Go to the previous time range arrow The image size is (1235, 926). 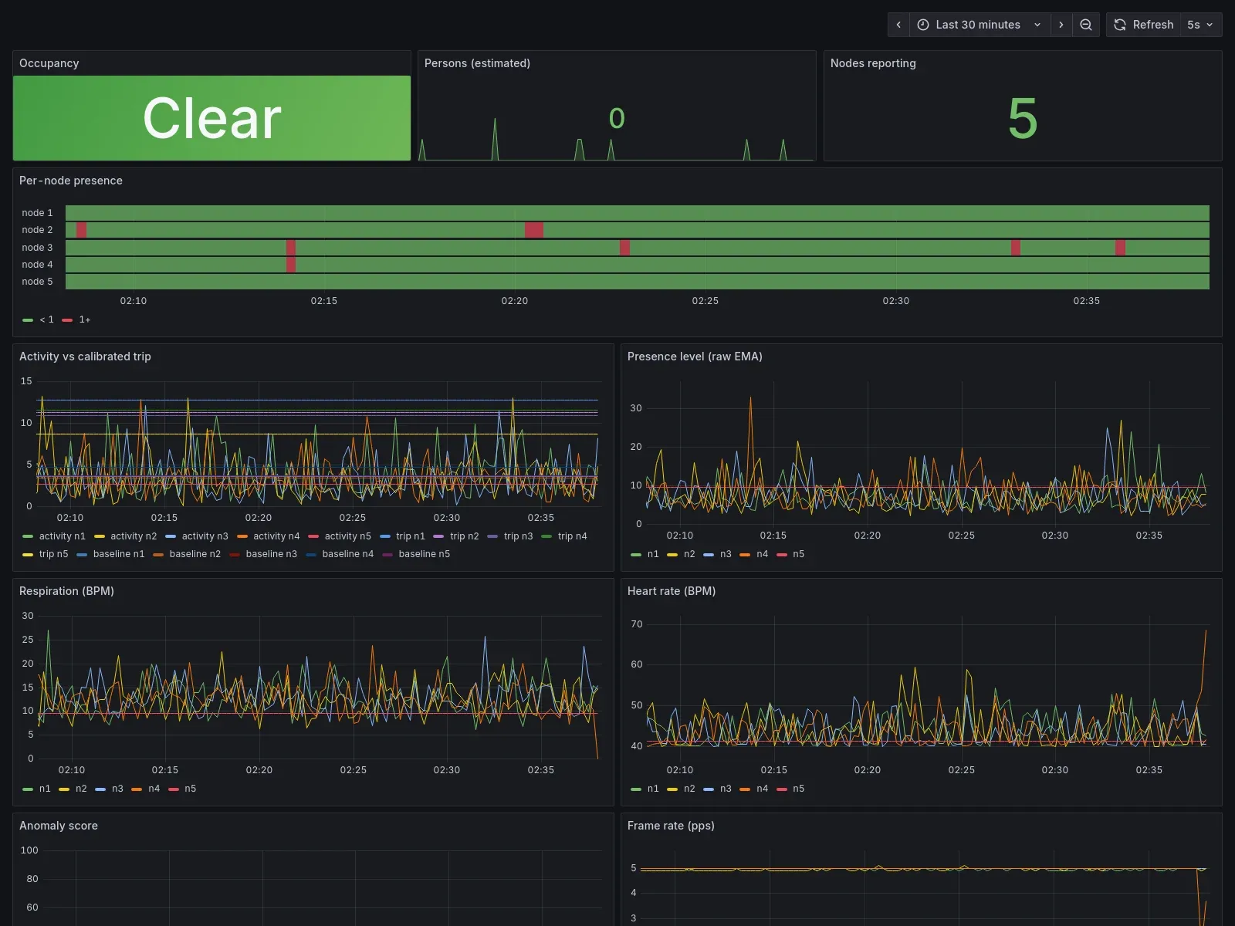[898, 25]
